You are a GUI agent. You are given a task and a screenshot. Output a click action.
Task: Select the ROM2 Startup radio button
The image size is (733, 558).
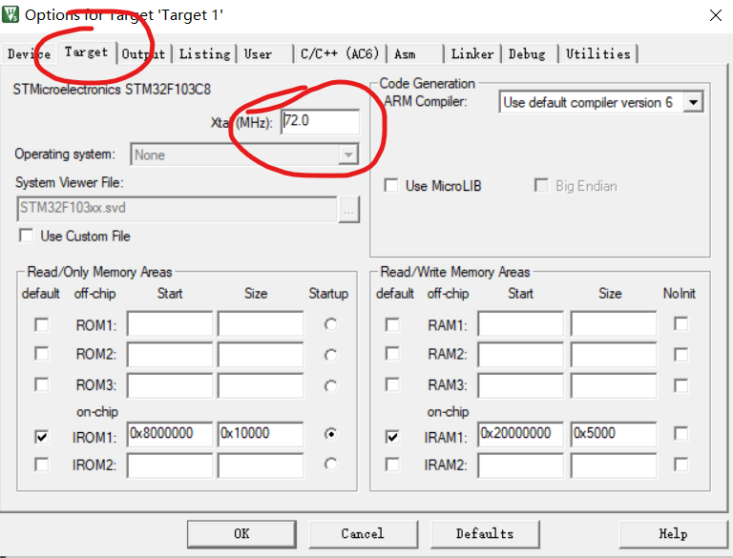(330, 355)
